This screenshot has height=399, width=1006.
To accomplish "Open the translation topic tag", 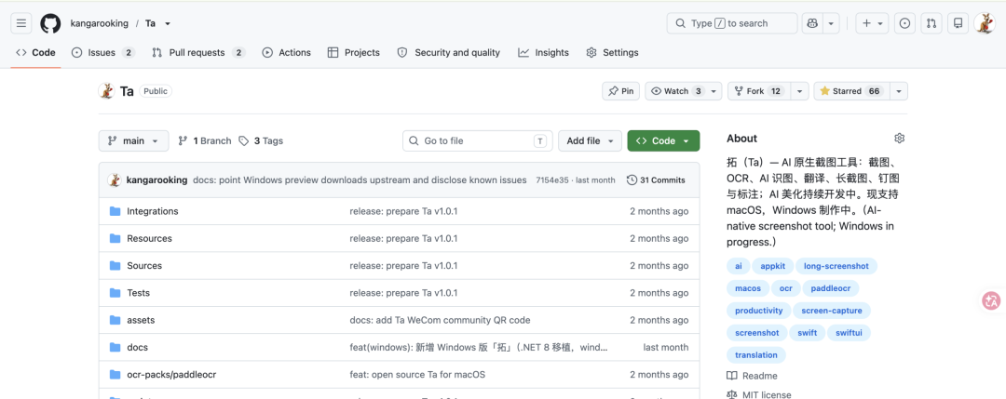I will click(756, 354).
